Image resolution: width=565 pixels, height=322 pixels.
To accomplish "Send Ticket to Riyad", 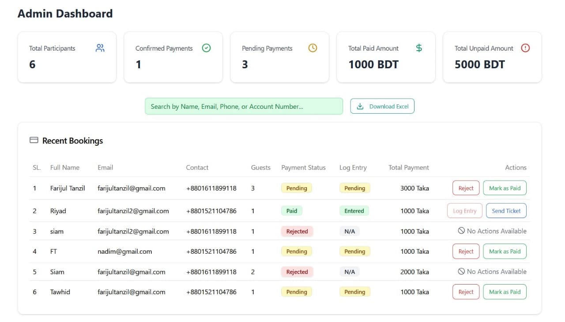I will pos(506,211).
